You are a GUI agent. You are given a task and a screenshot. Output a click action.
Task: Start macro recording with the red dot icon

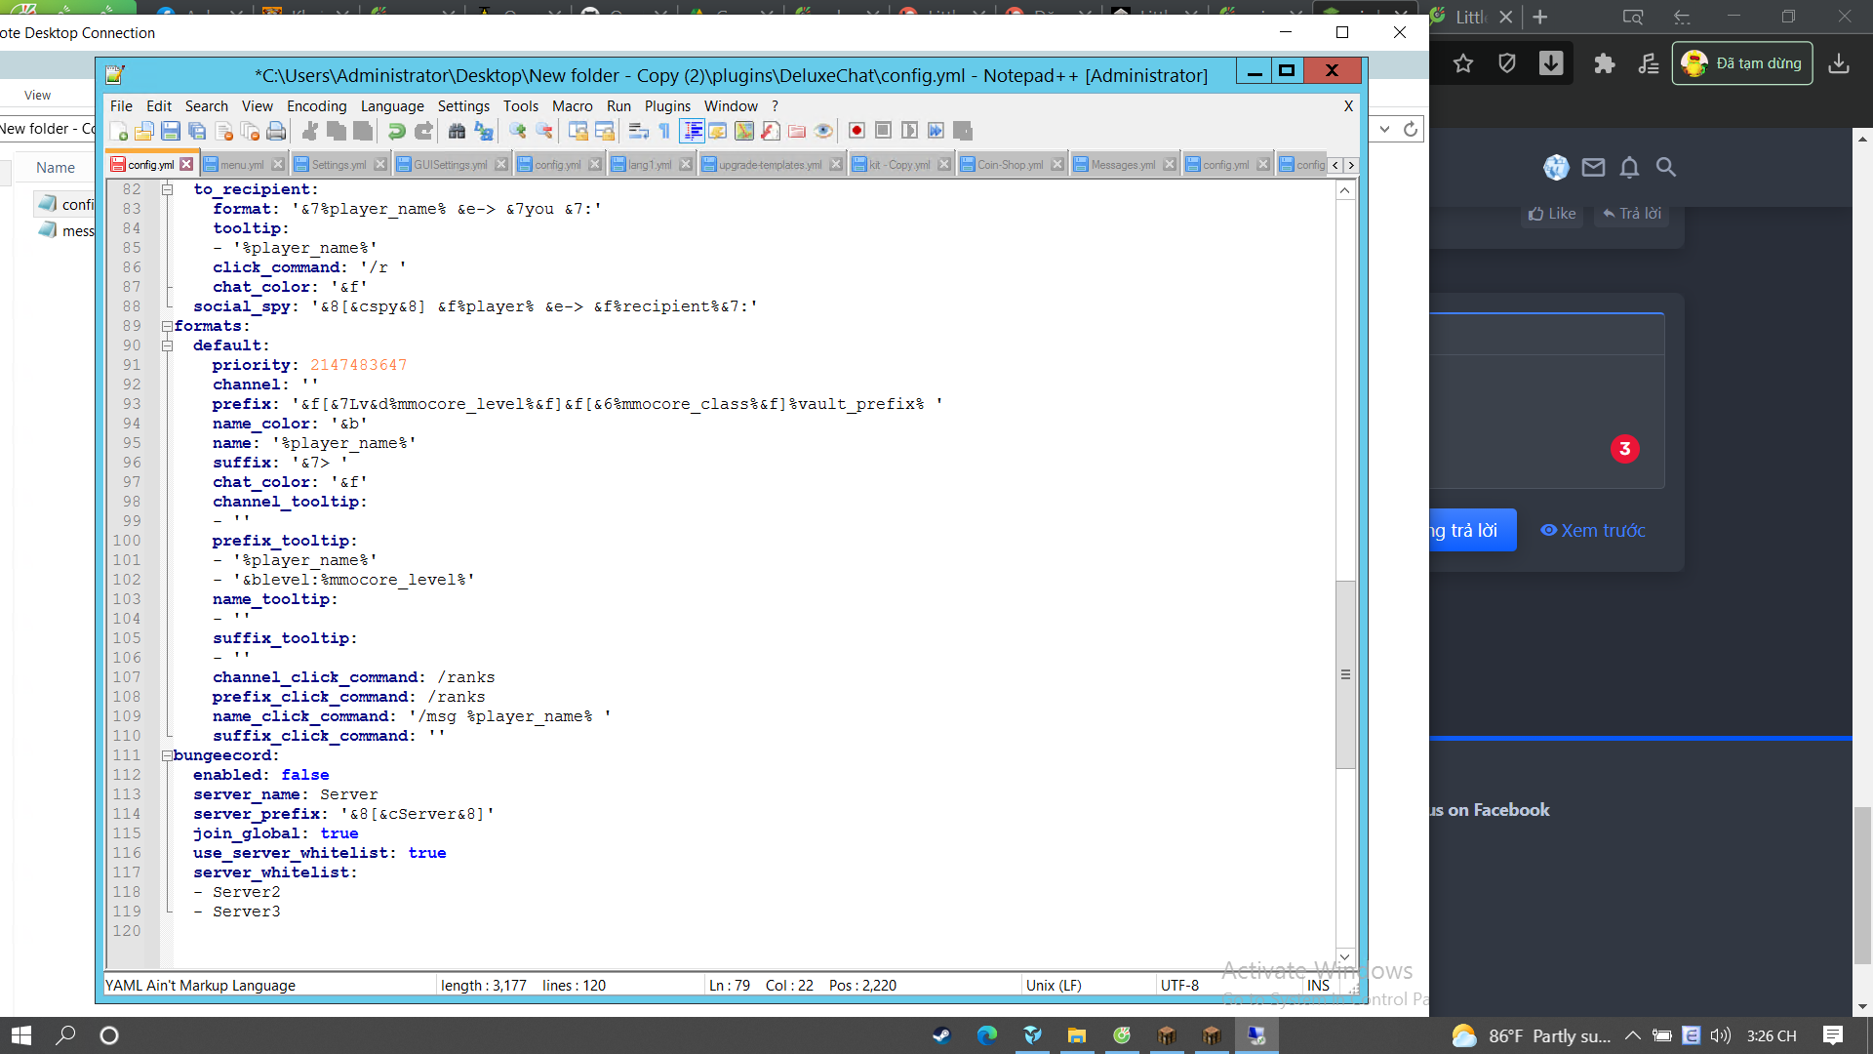point(857,131)
